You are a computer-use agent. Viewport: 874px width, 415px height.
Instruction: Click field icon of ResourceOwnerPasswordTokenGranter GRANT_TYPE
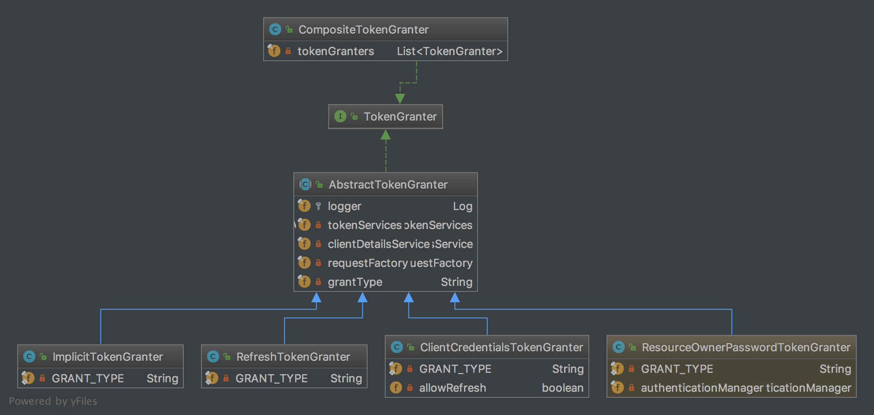[x=617, y=369]
